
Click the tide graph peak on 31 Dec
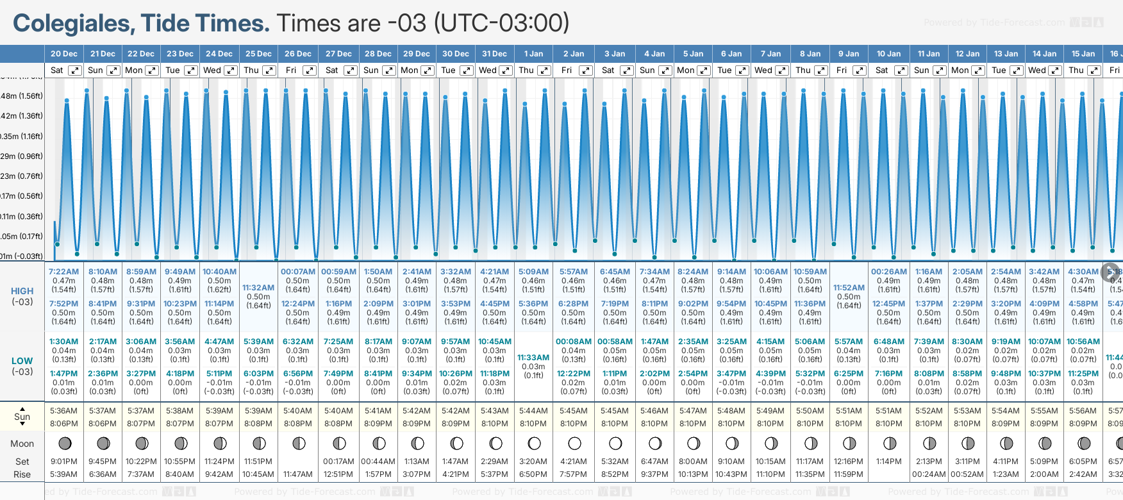point(505,91)
